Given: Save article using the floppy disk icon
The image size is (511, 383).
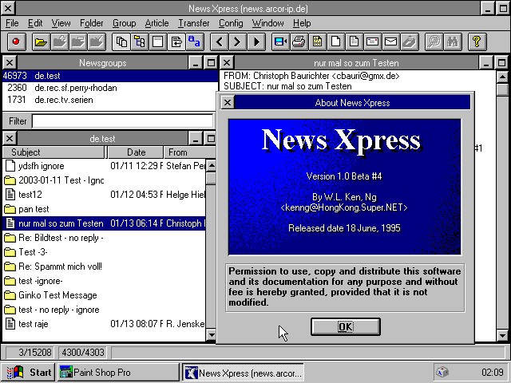Looking at the screenshot, I should pos(281,41).
